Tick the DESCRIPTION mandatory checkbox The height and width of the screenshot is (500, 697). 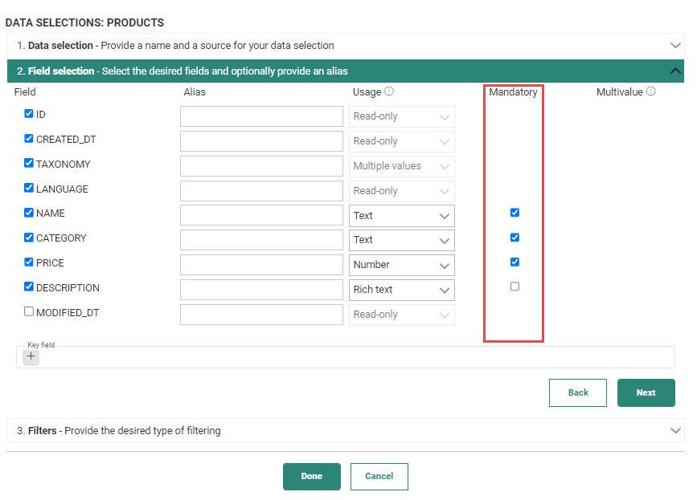pyautogui.click(x=515, y=287)
